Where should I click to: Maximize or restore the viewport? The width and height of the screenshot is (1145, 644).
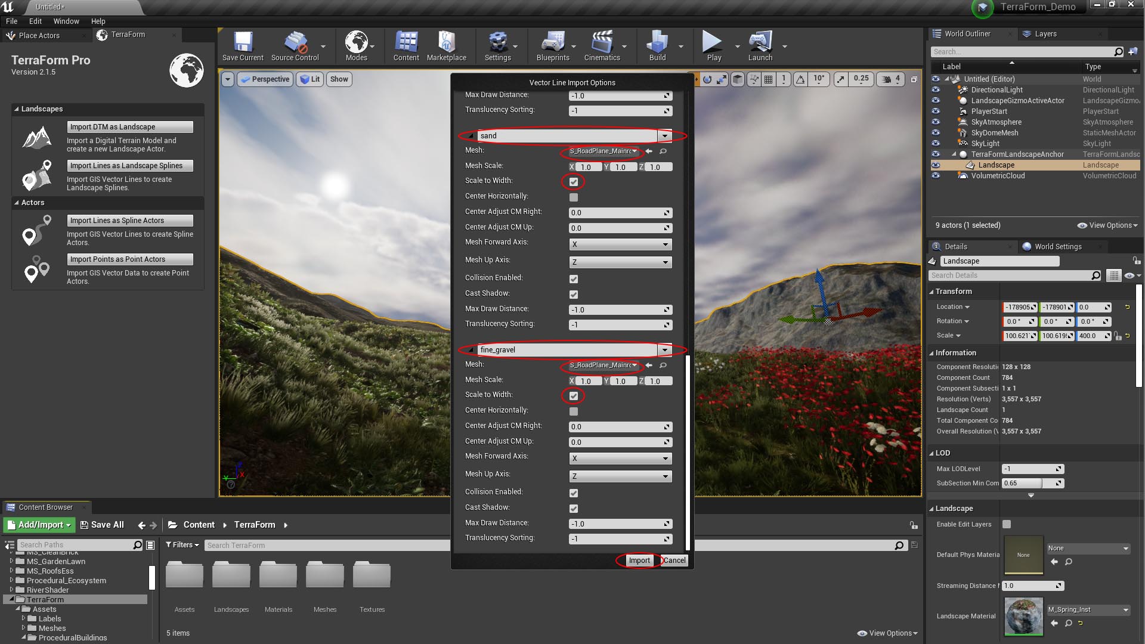pyautogui.click(x=914, y=79)
